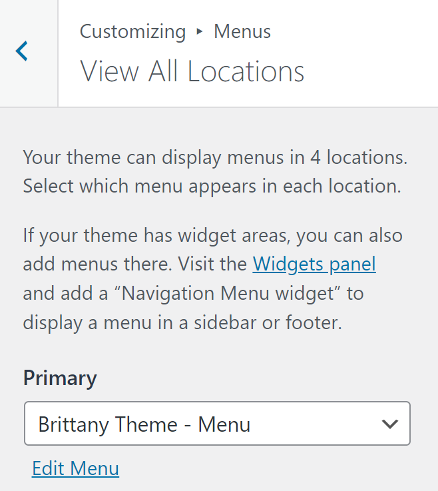Image resolution: width=438 pixels, height=491 pixels.
Task: Click the Customizing breadcrumb text
Action: (x=132, y=31)
